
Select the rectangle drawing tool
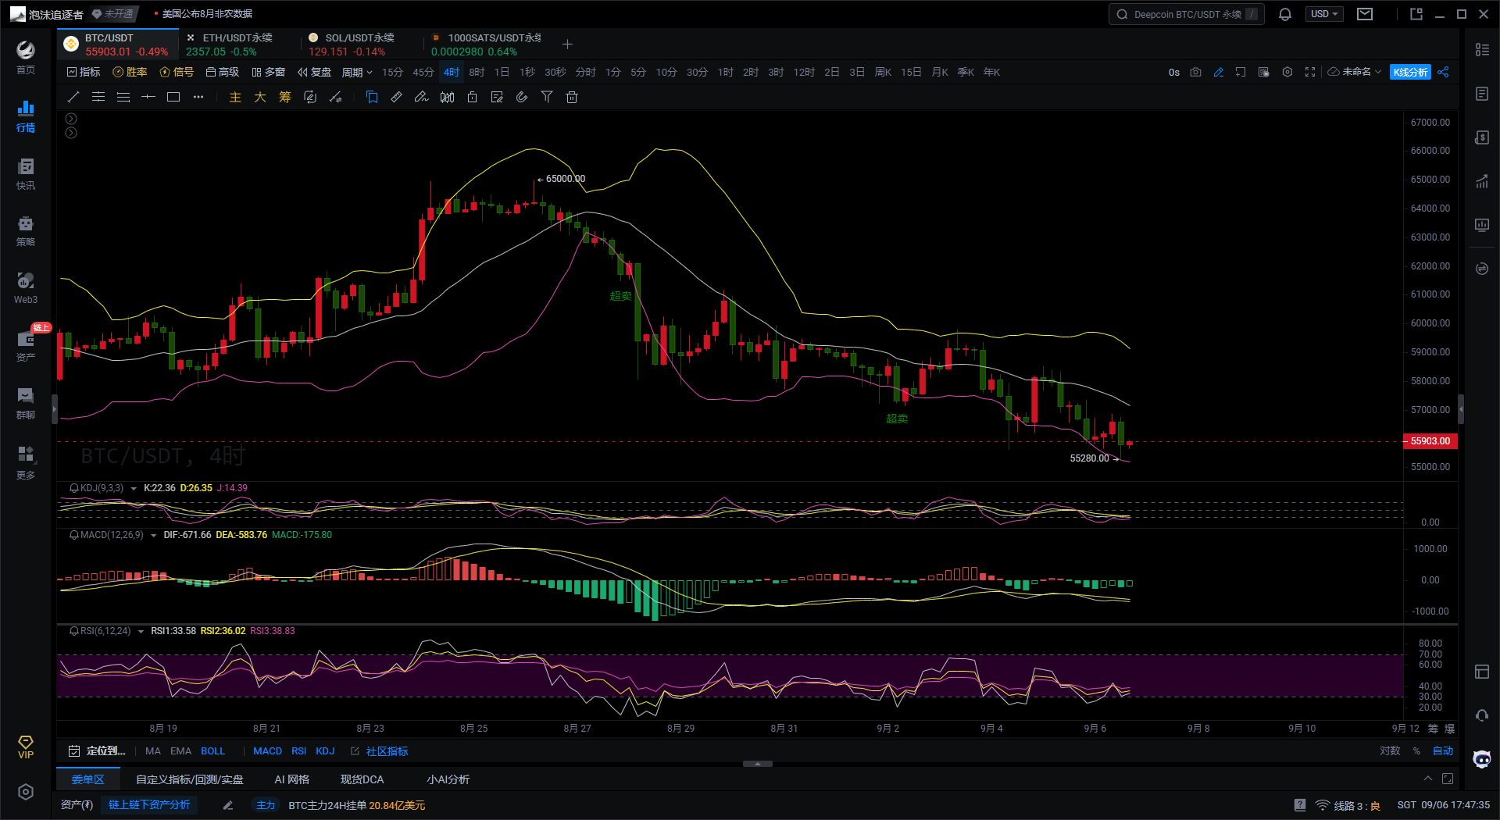pyautogui.click(x=173, y=97)
